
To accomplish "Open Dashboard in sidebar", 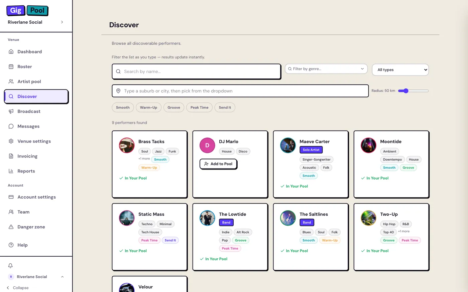I will (x=36, y=52).
